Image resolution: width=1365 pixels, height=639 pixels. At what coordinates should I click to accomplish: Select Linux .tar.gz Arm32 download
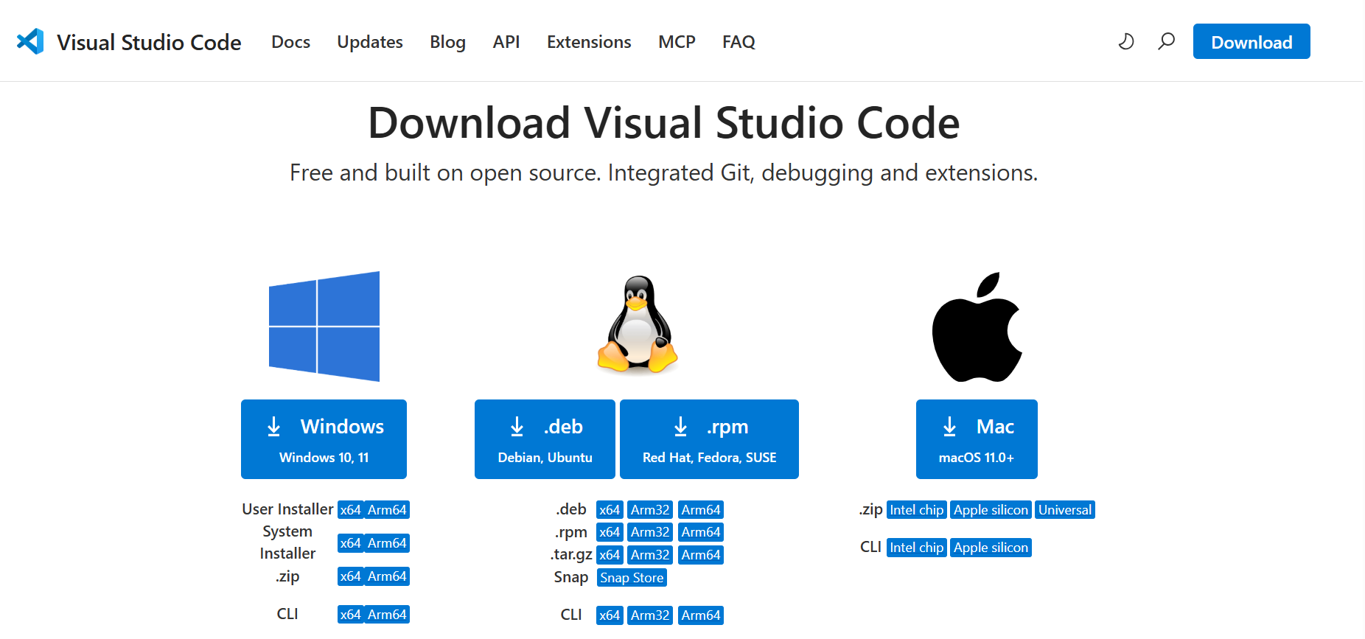[650, 555]
